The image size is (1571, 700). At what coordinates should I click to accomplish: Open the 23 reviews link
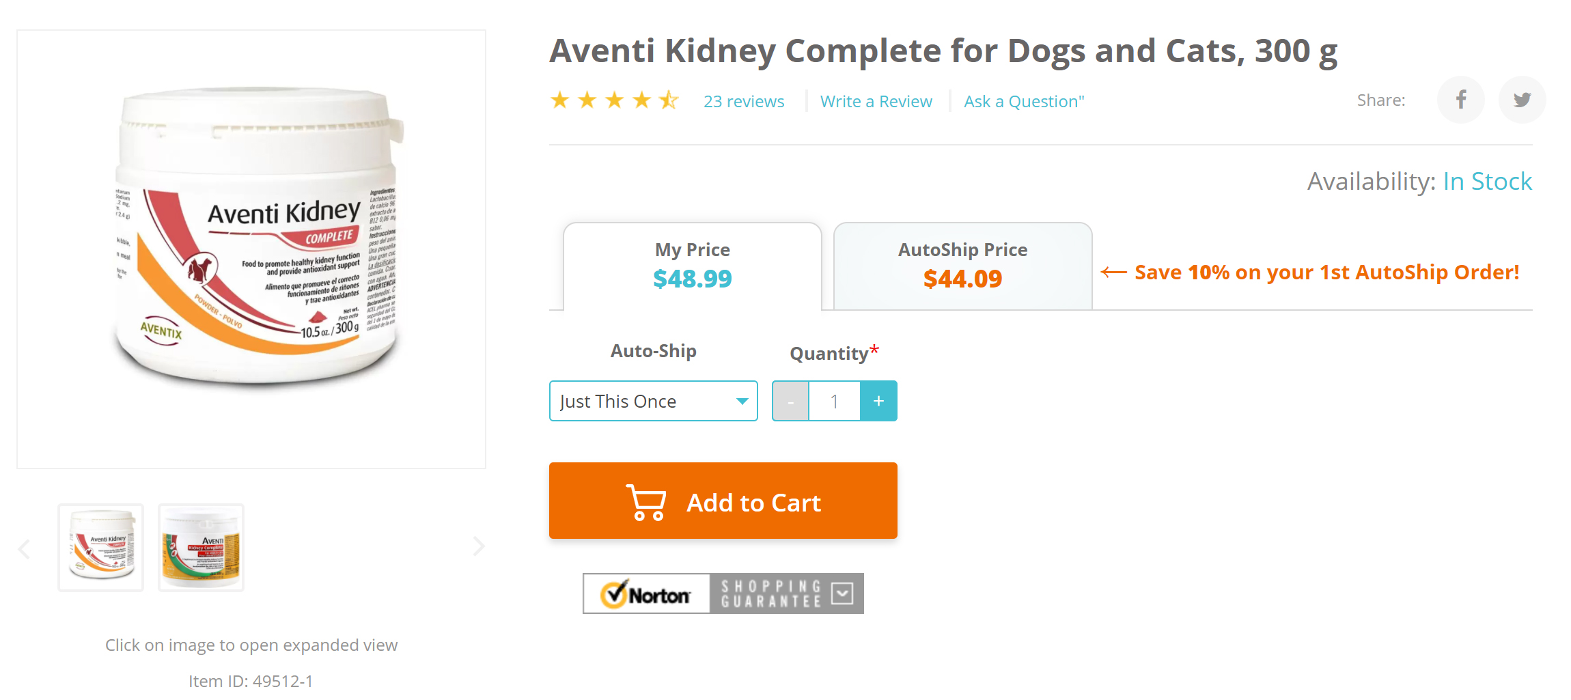[x=744, y=102]
